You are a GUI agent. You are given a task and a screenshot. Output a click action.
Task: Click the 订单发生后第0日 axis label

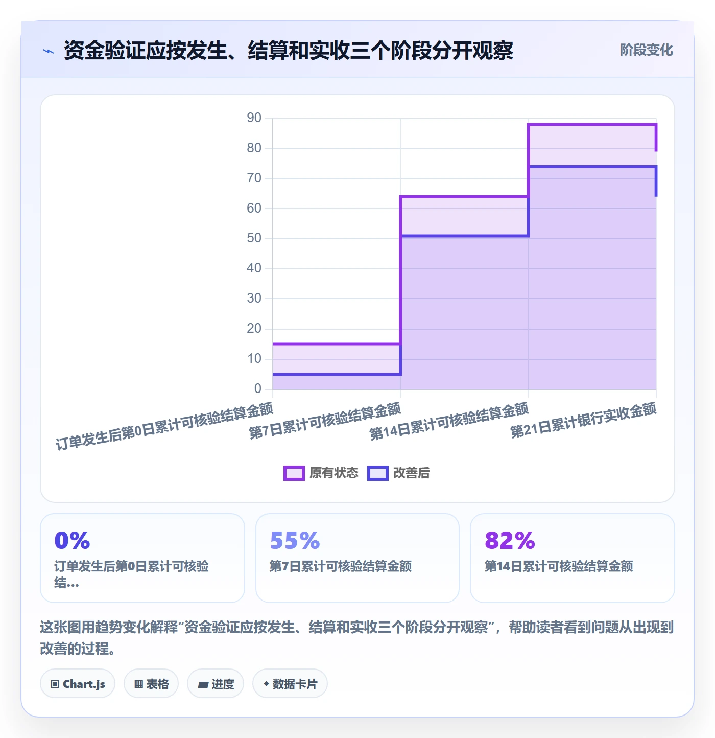coord(164,426)
